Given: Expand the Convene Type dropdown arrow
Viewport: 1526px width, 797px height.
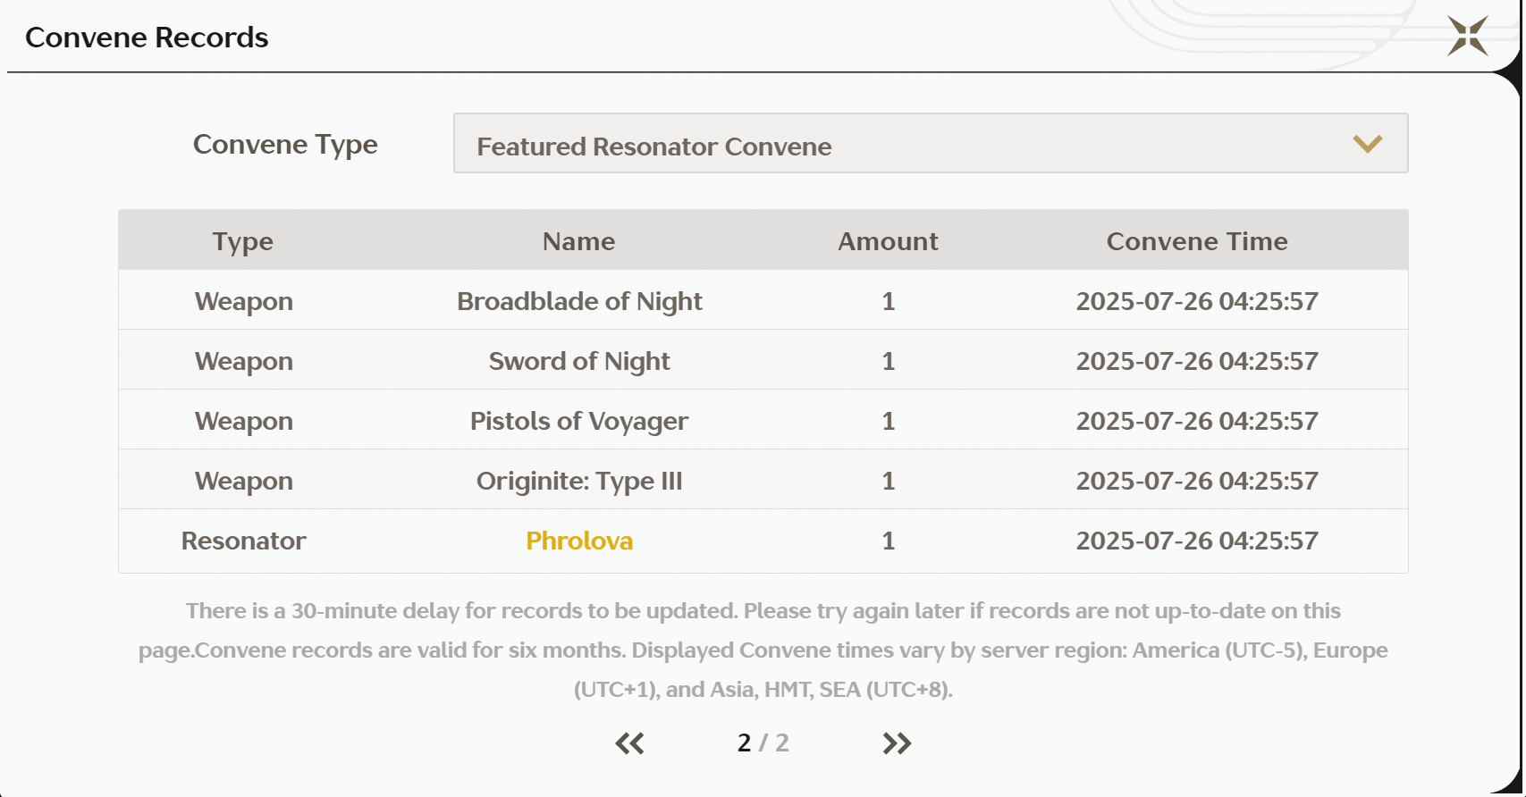Looking at the screenshot, I should (1367, 144).
